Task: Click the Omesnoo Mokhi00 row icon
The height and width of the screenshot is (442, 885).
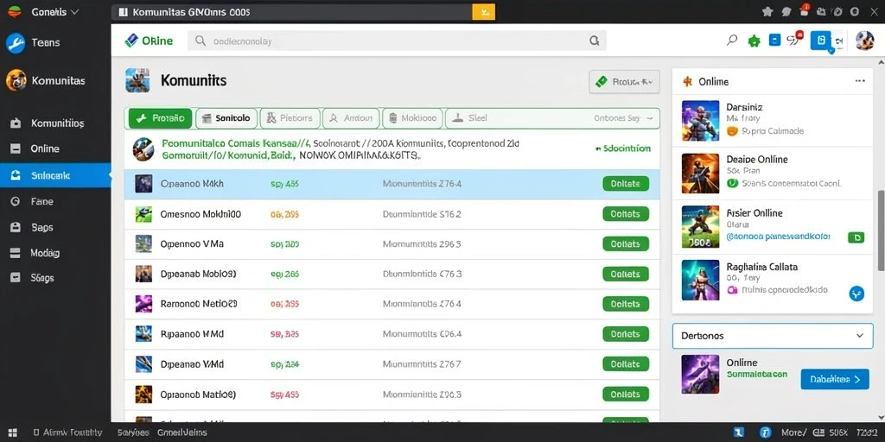Action: point(143,214)
